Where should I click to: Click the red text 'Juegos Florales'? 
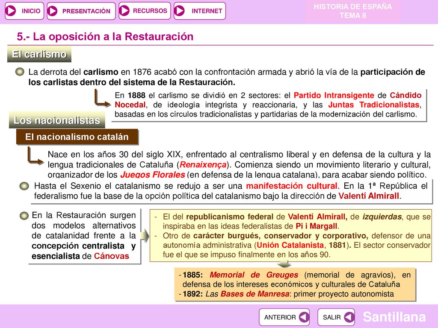153,175
